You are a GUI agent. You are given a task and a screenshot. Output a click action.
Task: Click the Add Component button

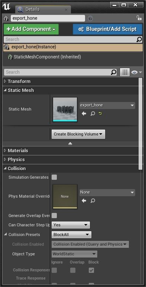[x=31, y=29]
